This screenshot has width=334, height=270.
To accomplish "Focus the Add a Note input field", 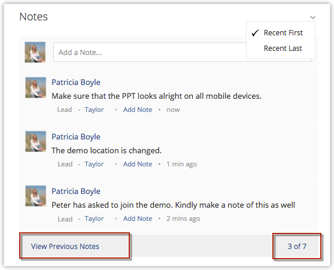I will (x=150, y=52).
